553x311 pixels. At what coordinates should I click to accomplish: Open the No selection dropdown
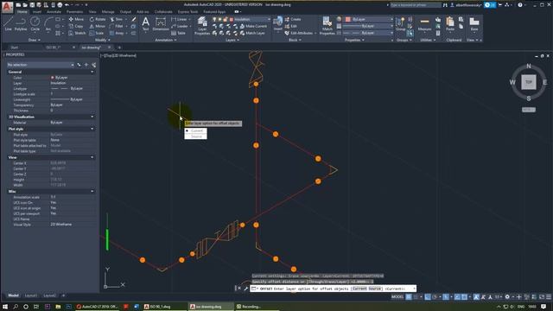coord(41,65)
